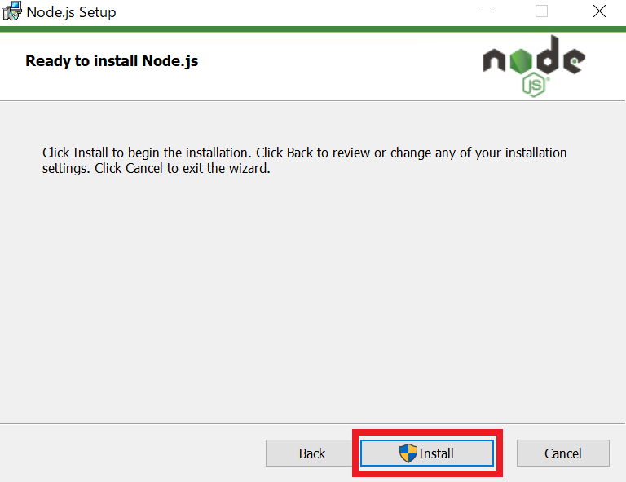Click the letter e of node logo
This screenshot has width=626, height=482.
pyautogui.click(x=574, y=60)
